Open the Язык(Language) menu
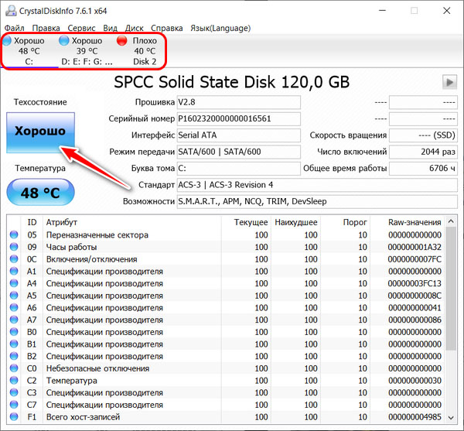Viewport: 464px width, 431px height. (220, 28)
